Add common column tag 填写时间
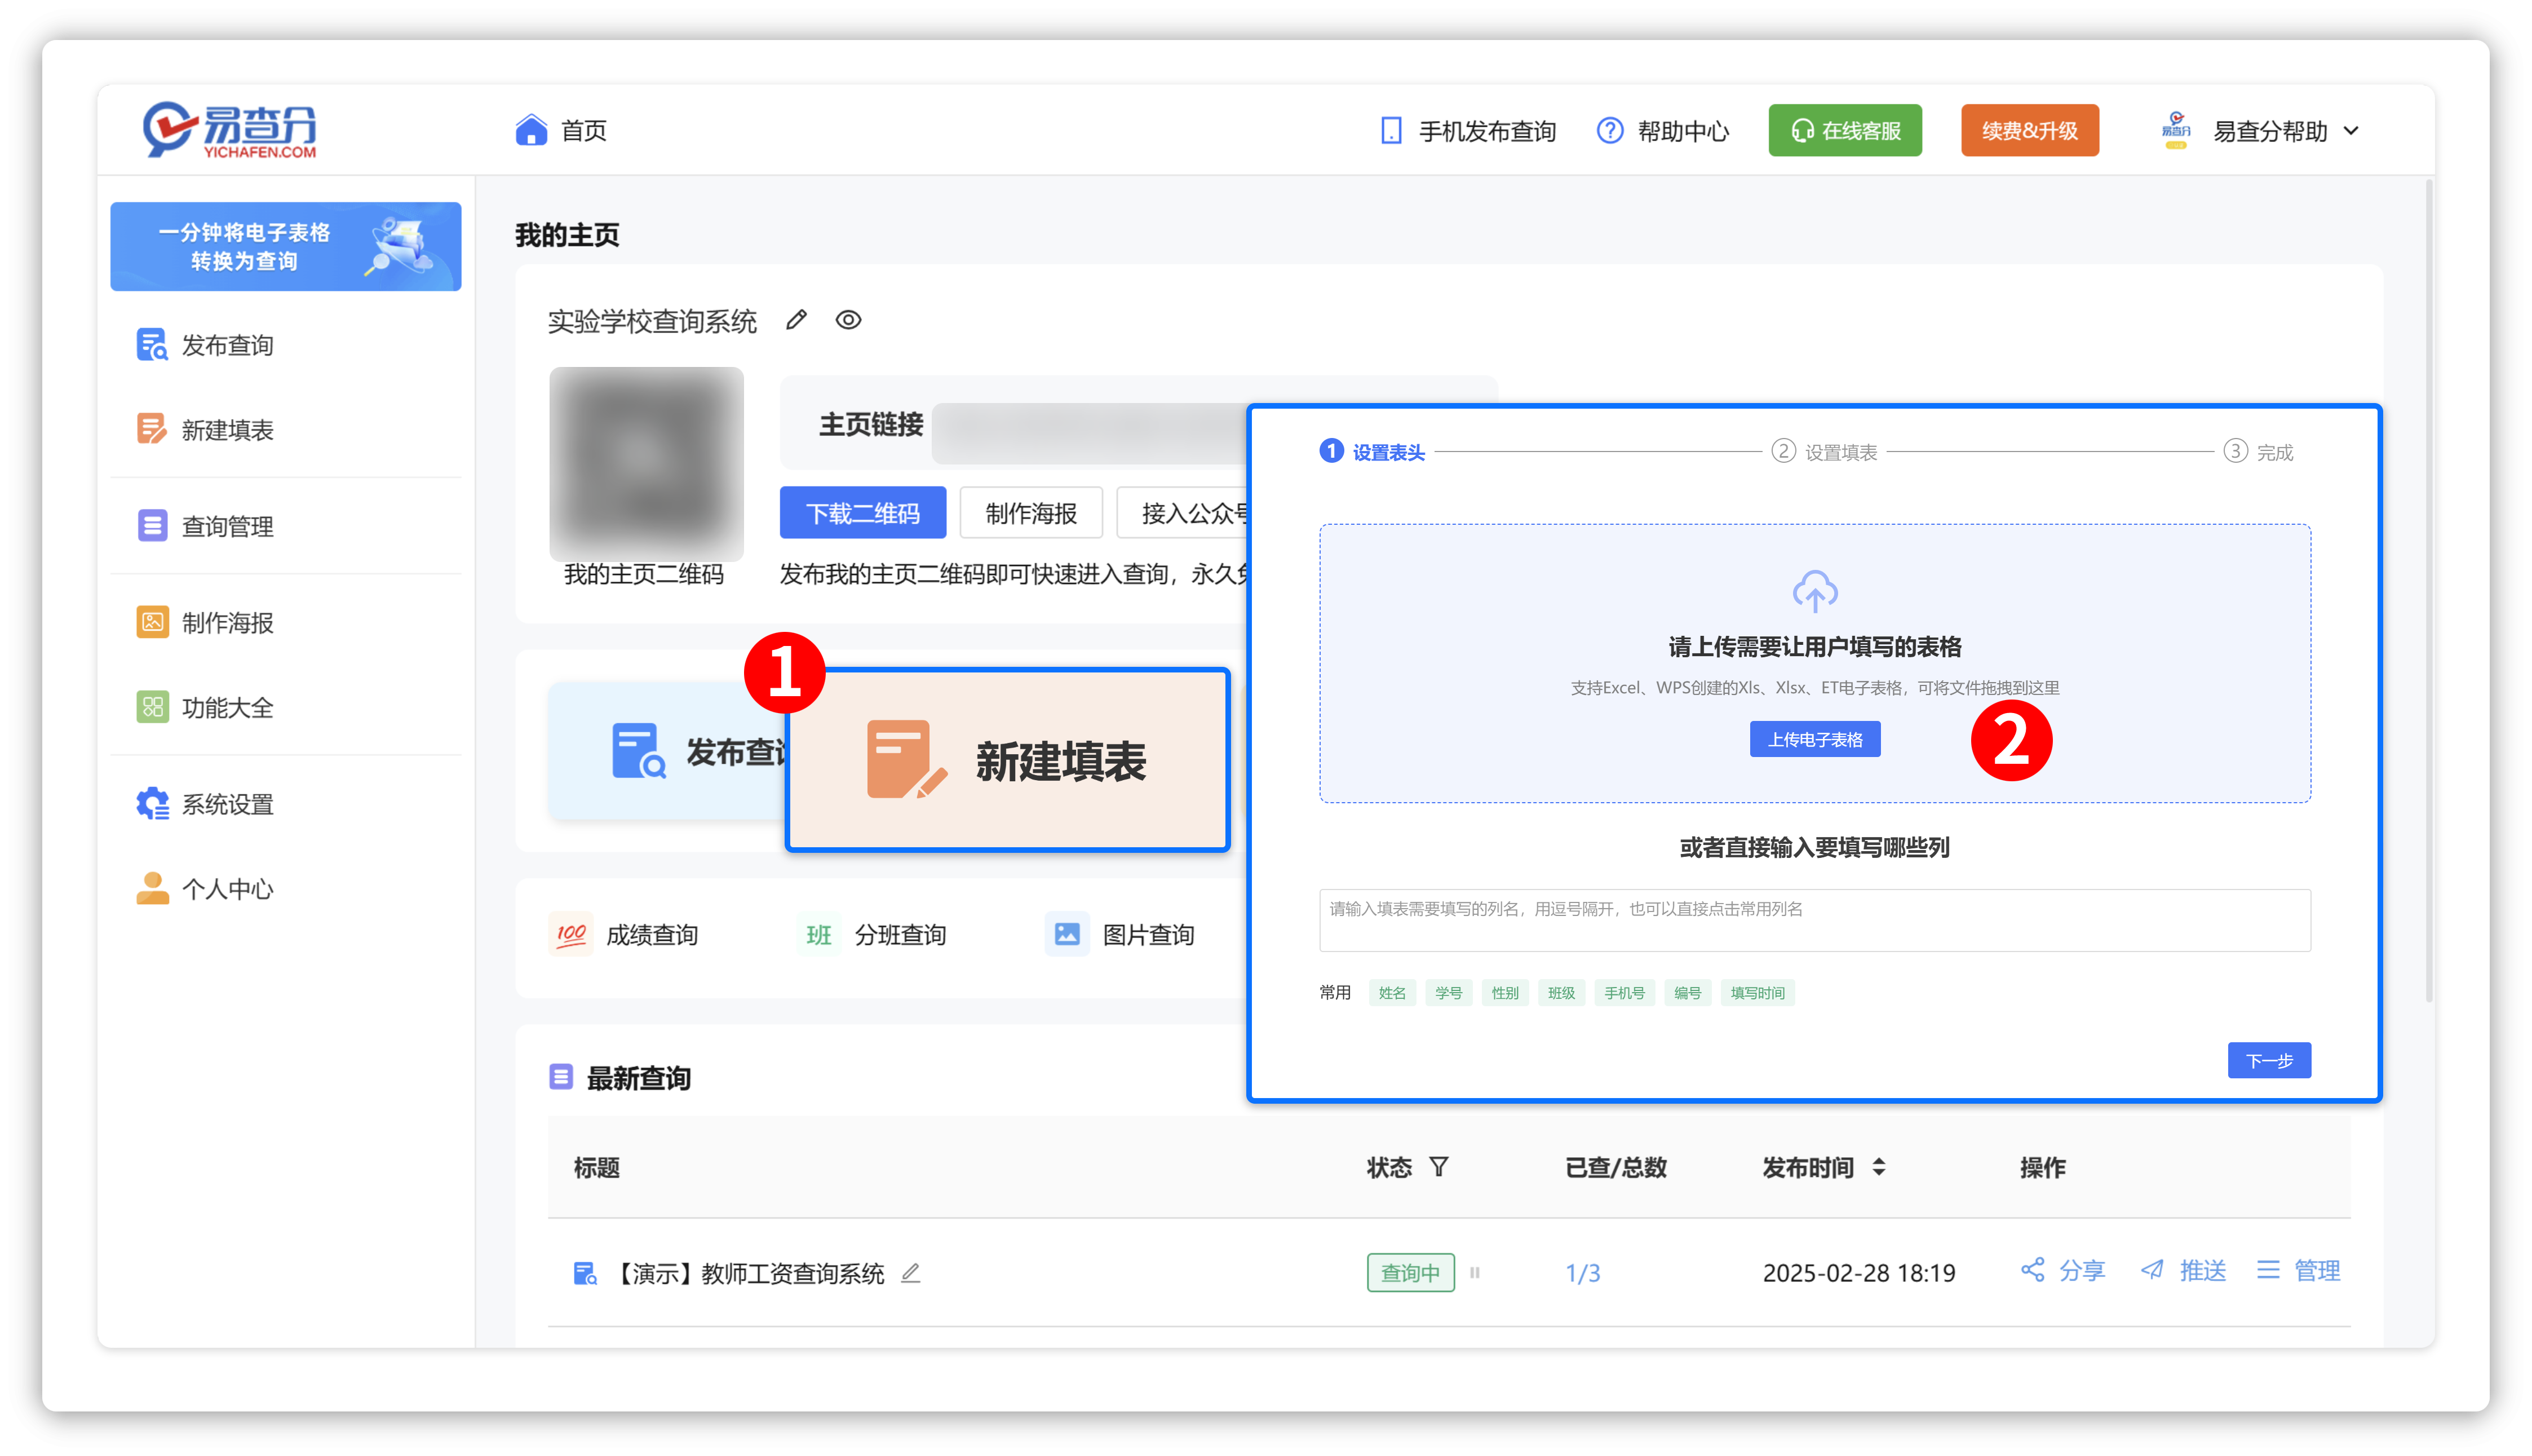Viewport: 2532px width, 1456px height. [x=1757, y=993]
